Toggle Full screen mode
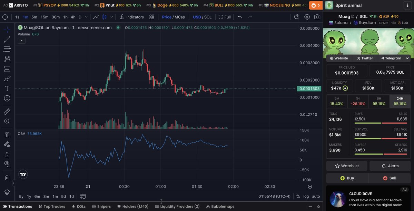The height and width of the screenshot is (211, 414). pyautogui.click(x=225, y=17)
